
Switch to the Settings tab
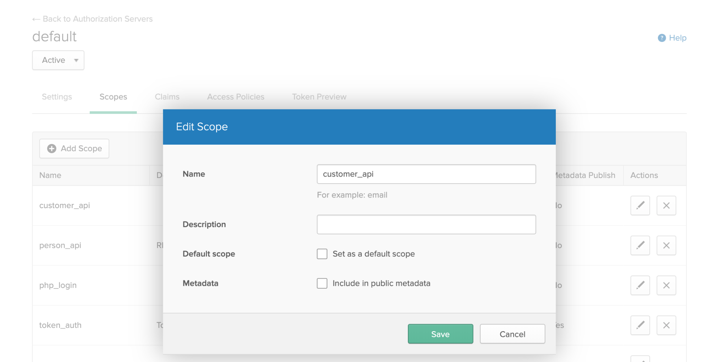57,97
